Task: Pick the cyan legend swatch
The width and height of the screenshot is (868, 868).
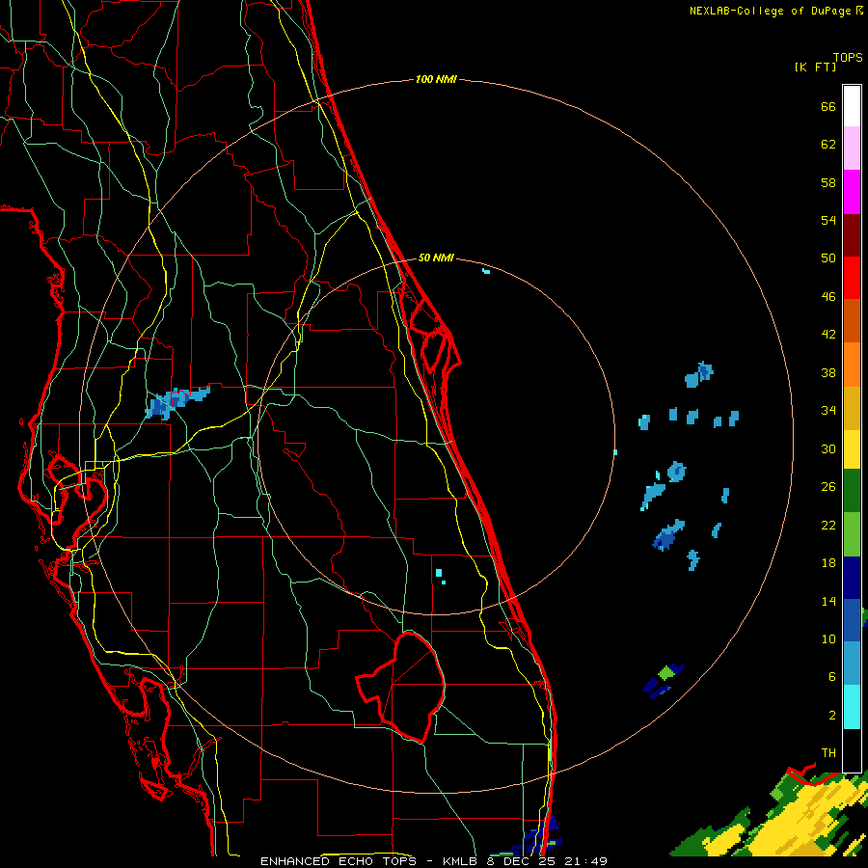Action: point(852,707)
